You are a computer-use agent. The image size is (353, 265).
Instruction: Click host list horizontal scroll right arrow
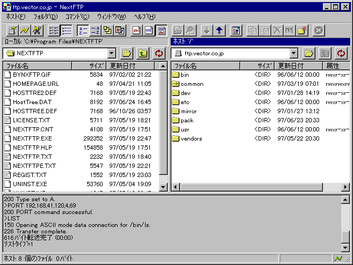point(345,187)
